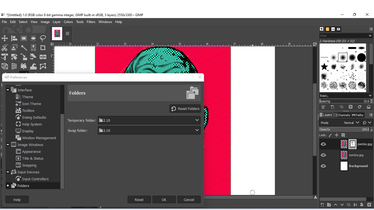Collapse the Image Windows tree section

click(8, 145)
